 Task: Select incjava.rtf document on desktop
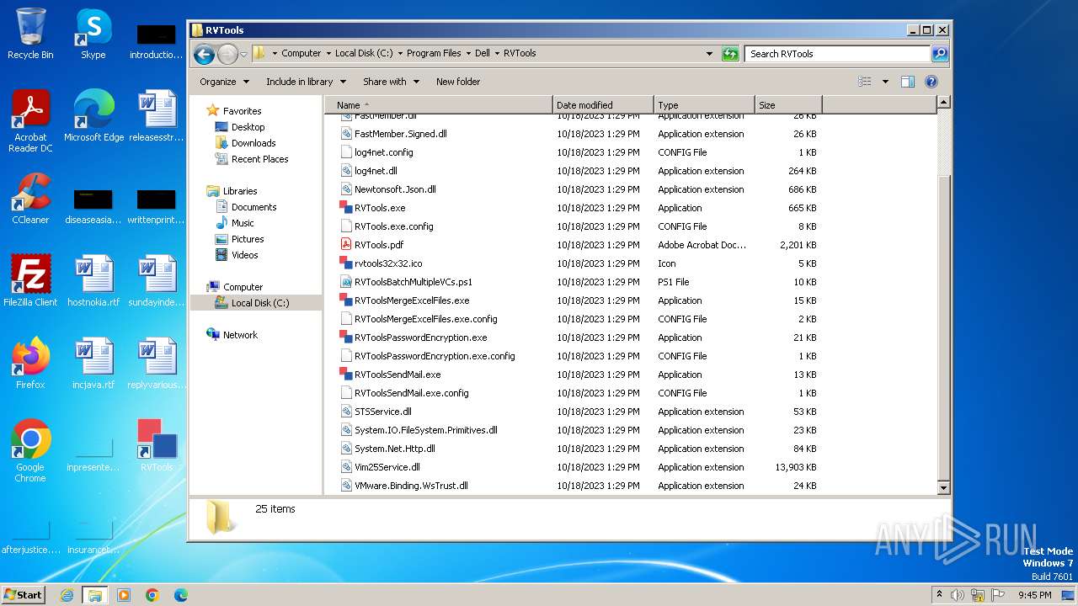(93, 364)
